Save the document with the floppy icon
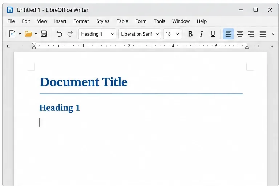279x186 pixels. point(44,34)
